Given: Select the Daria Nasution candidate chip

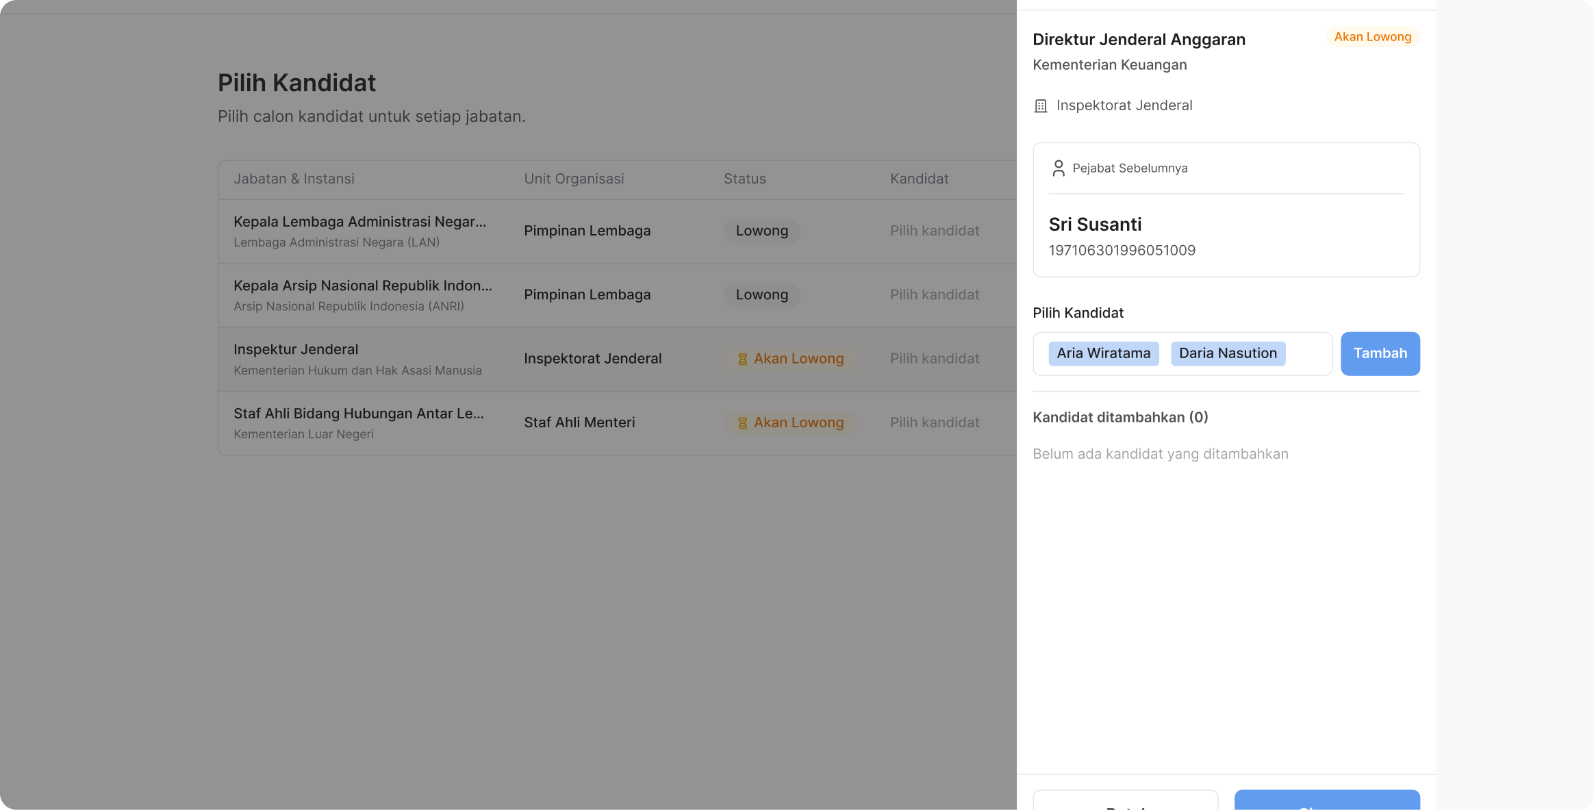Looking at the screenshot, I should tap(1228, 353).
